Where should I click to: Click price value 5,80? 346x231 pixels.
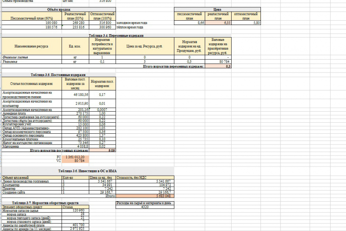[x=246, y=23]
